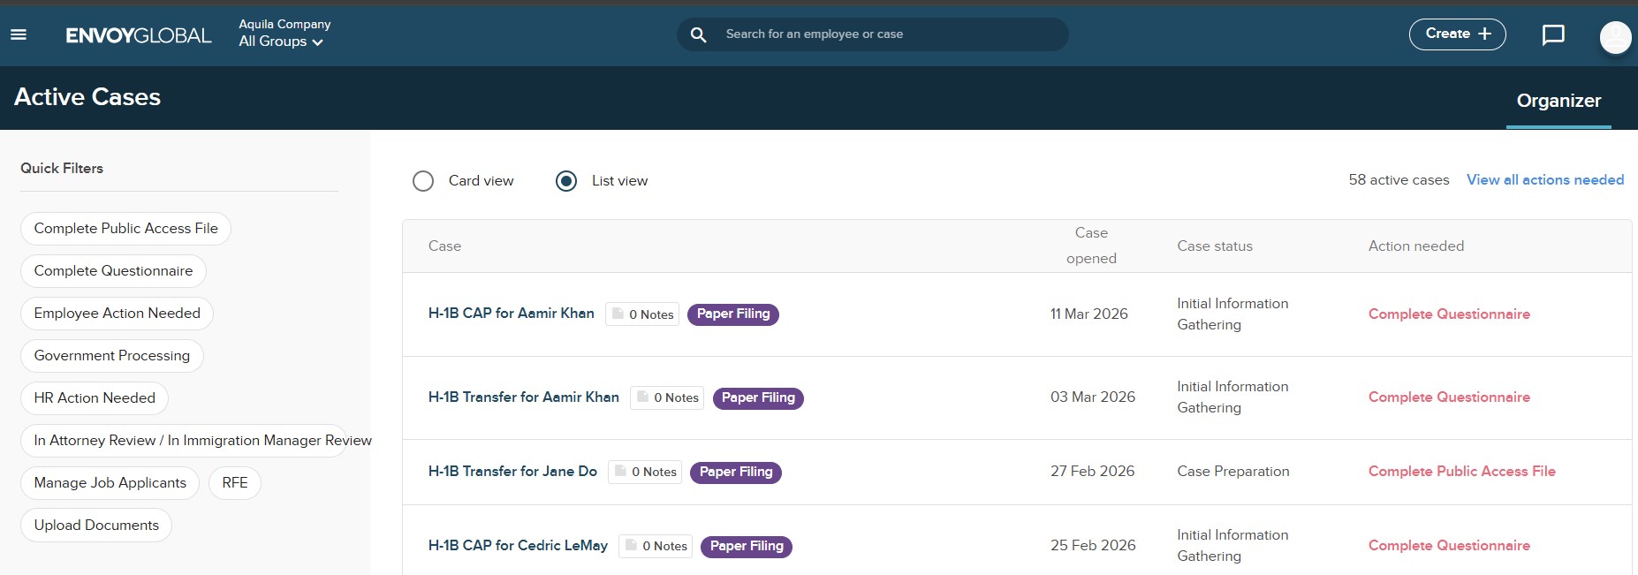Apply the Government Processing quick filter
Viewport: 1638px width, 575px height.
tap(112, 356)
